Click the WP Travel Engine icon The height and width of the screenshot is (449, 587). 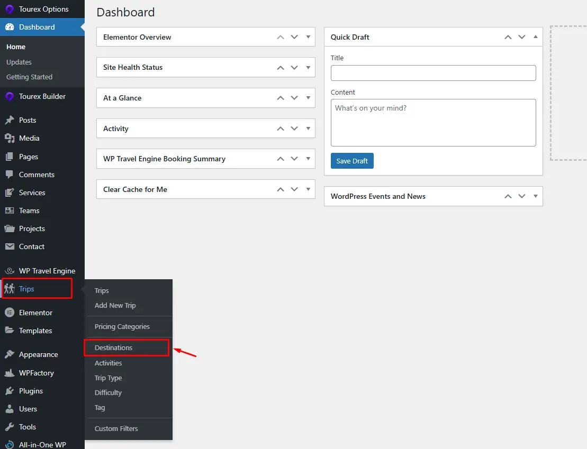[10, 271]
